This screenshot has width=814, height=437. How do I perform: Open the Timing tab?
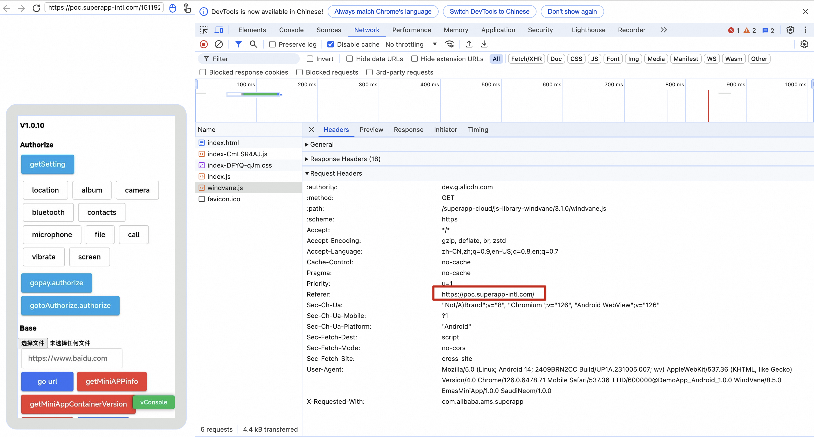[x=478, y=129]
